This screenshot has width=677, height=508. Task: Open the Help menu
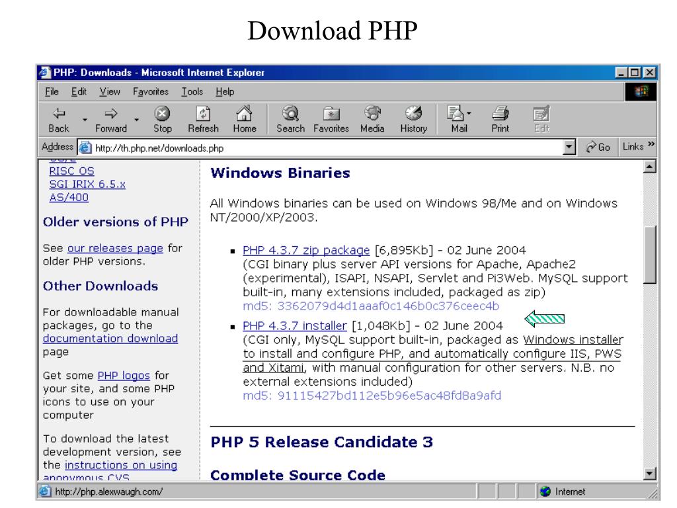tap(225, 91)
